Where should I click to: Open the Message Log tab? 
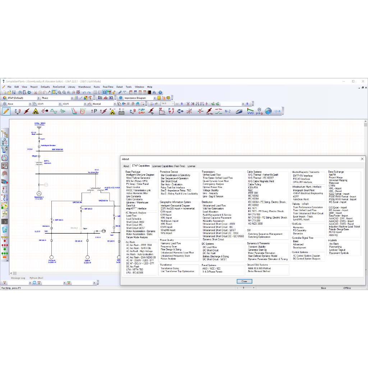tap(18, 278)
